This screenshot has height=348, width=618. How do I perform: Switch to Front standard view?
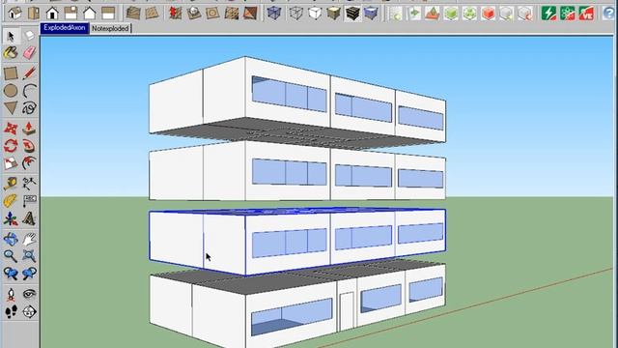coord(52,13)
